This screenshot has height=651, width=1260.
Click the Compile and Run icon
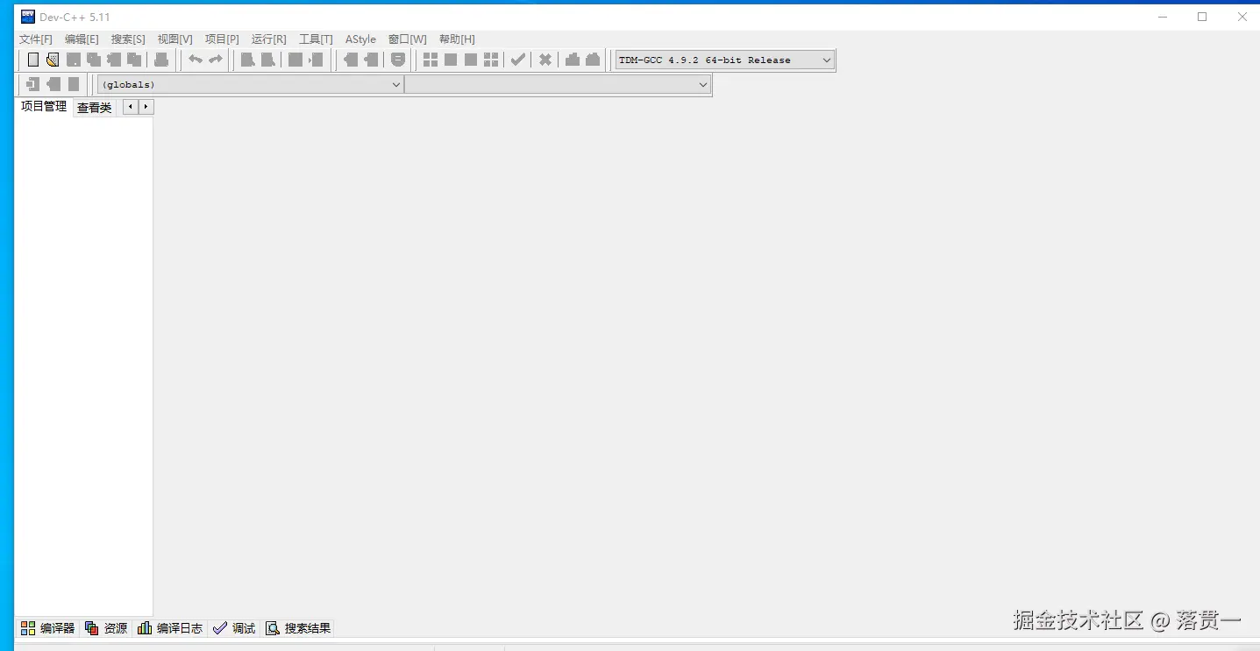click(471, 60)
